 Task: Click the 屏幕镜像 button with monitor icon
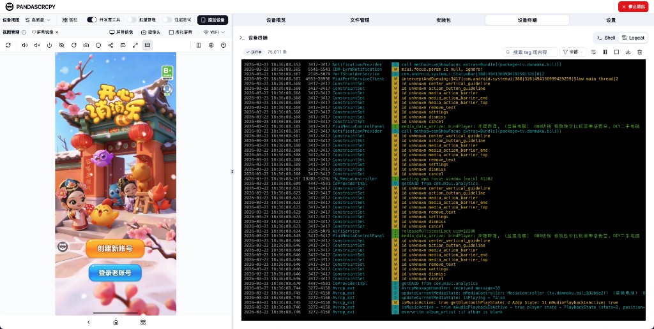tap(121, 32)
